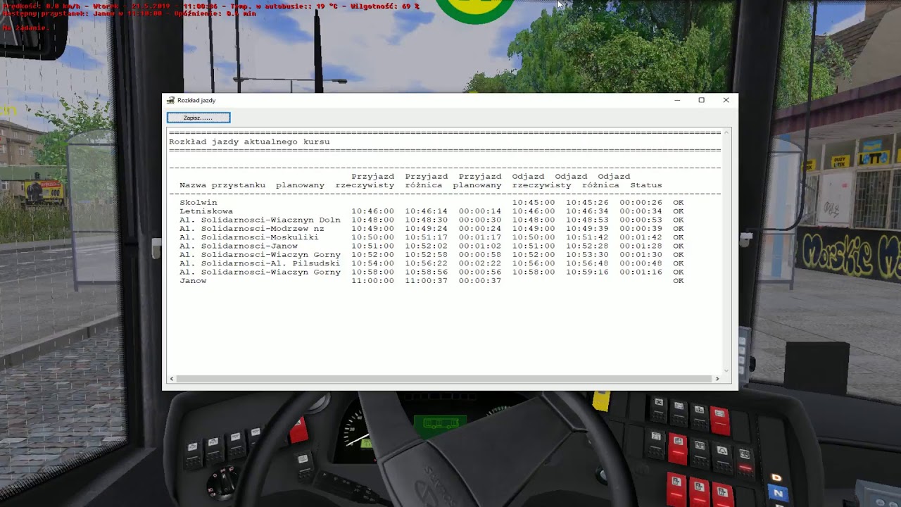Click the 00:01:42 departure difference value
901x507 pixels.
pyautogui.click(x=641, y=237)
